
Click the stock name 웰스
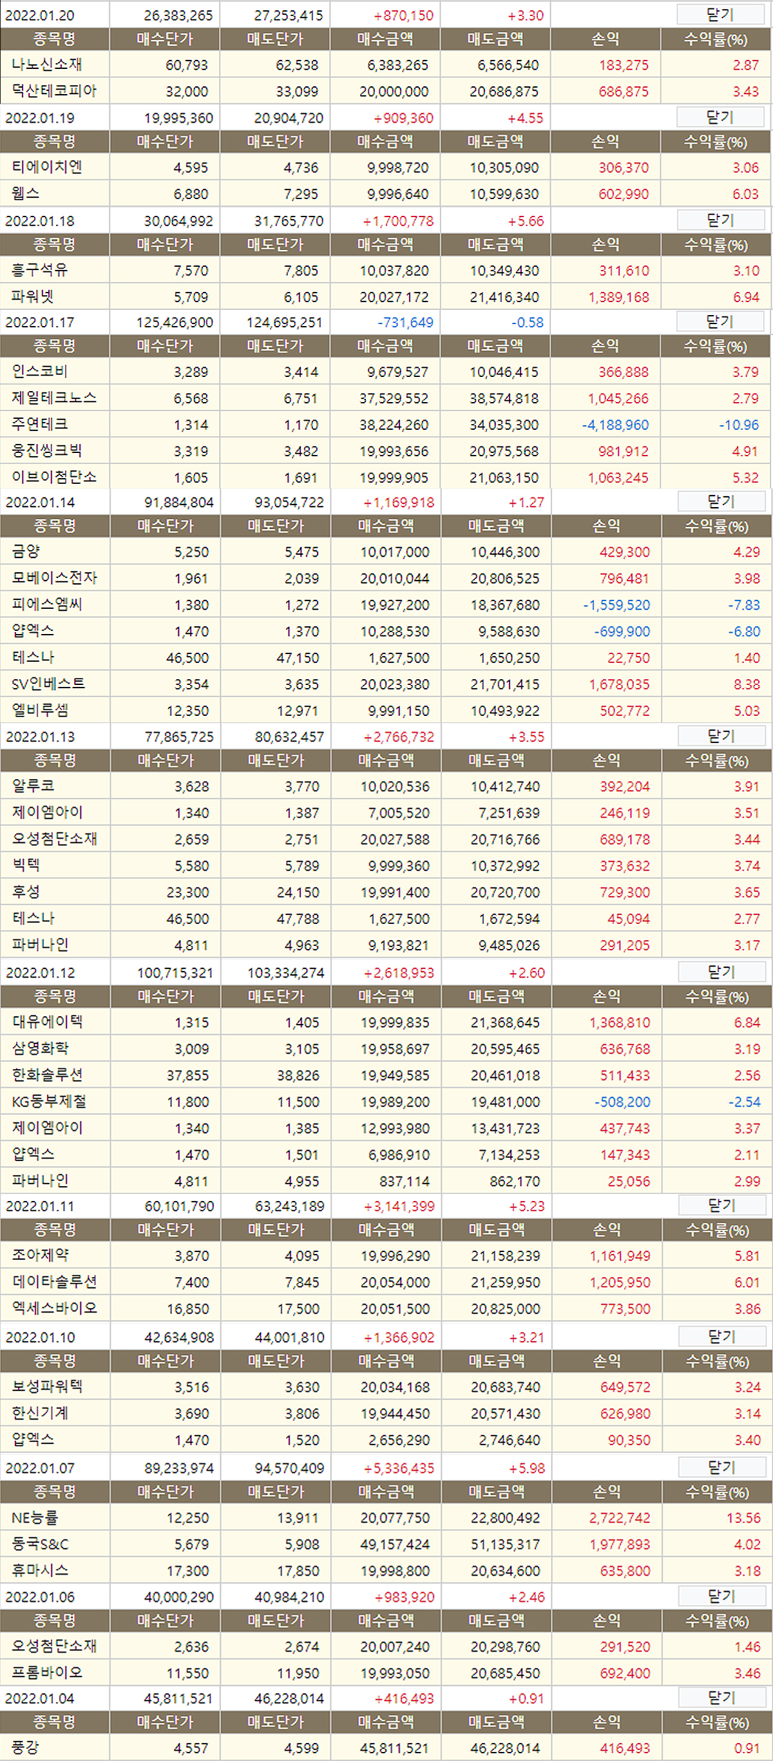tap(25, 193)
